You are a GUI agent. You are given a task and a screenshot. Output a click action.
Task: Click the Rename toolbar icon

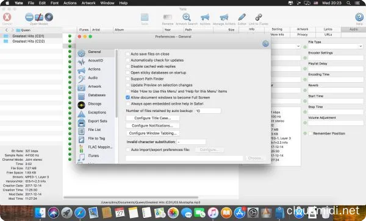[x=167, y=17]
